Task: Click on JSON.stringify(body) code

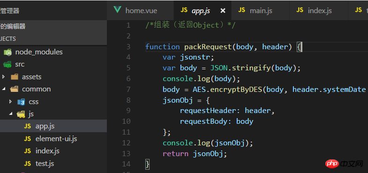Action: (x=253, y=68)
